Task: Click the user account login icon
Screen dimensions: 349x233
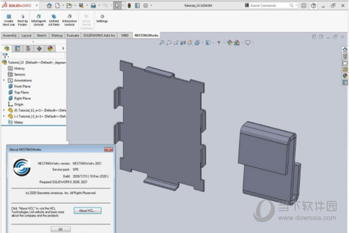Action: coord(304,6)
